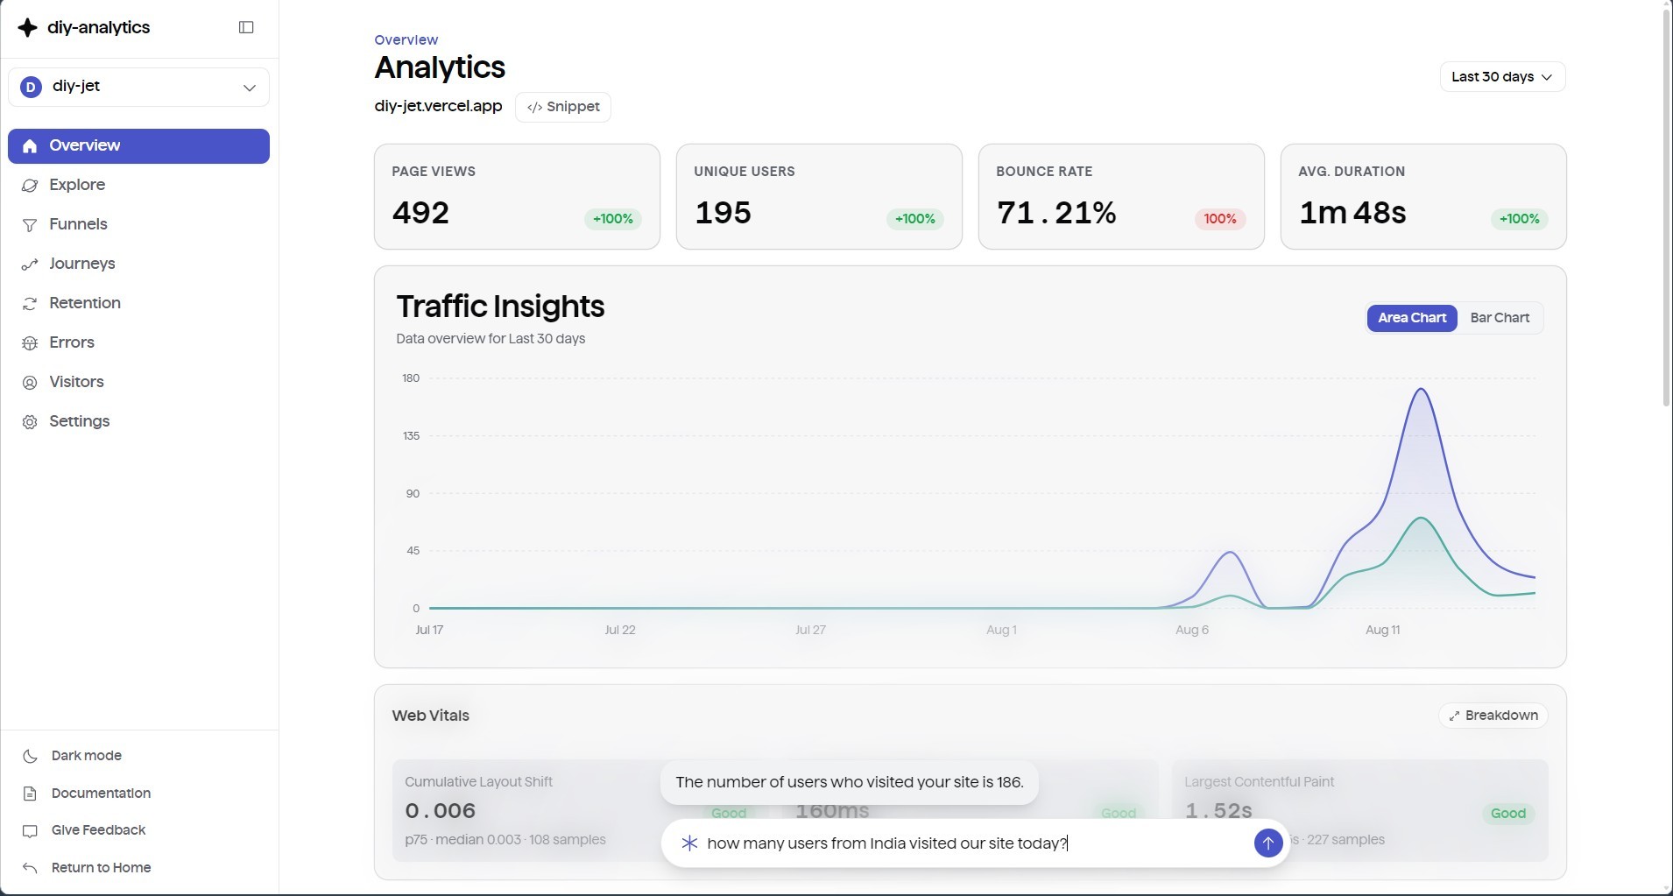Click the diy-analytics star logo

(28, 27)
